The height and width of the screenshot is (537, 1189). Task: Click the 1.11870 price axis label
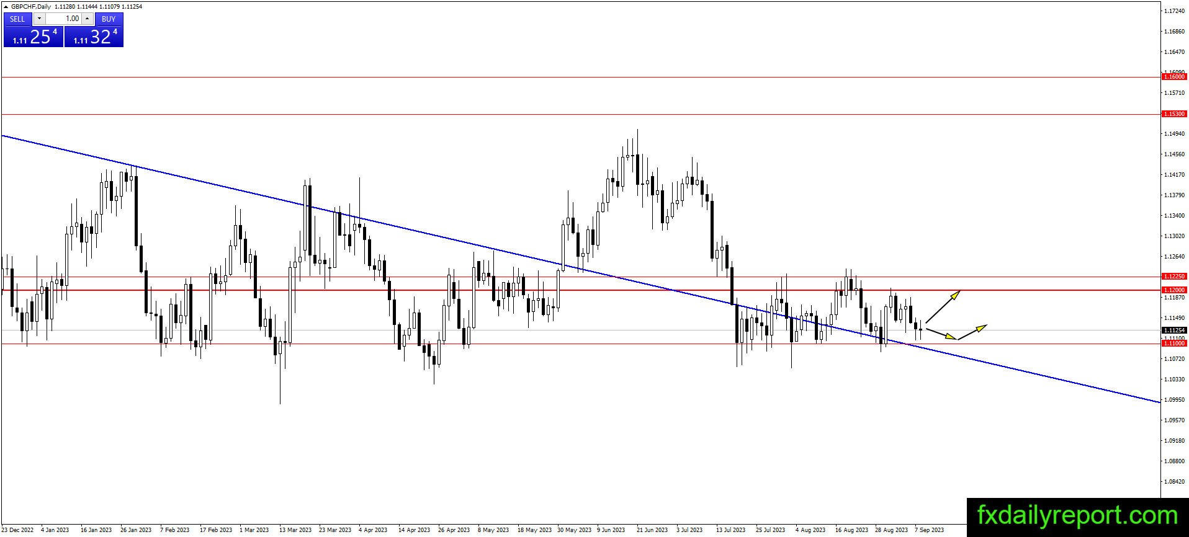1174,298
